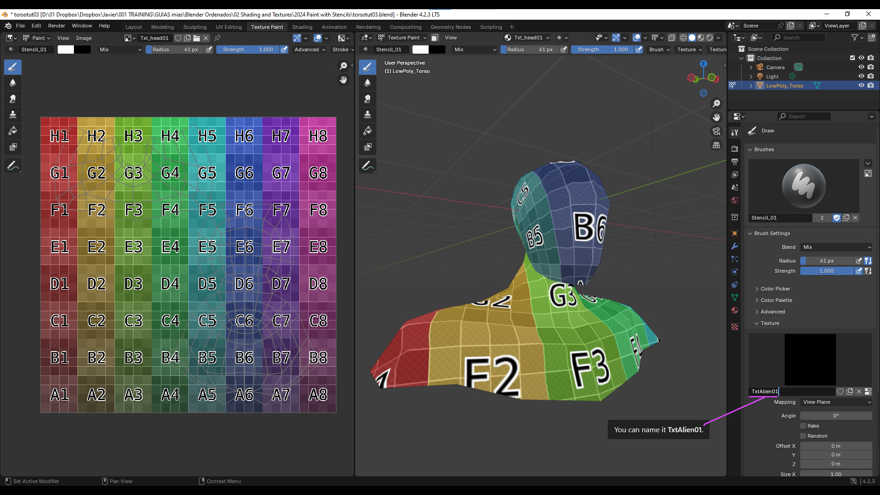Open the Image menu in image editor

(83, 38)
